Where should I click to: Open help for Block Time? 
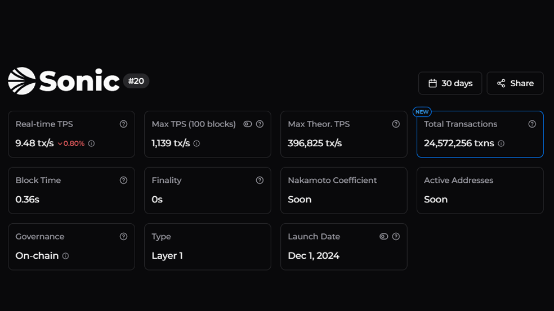(123, 180)
